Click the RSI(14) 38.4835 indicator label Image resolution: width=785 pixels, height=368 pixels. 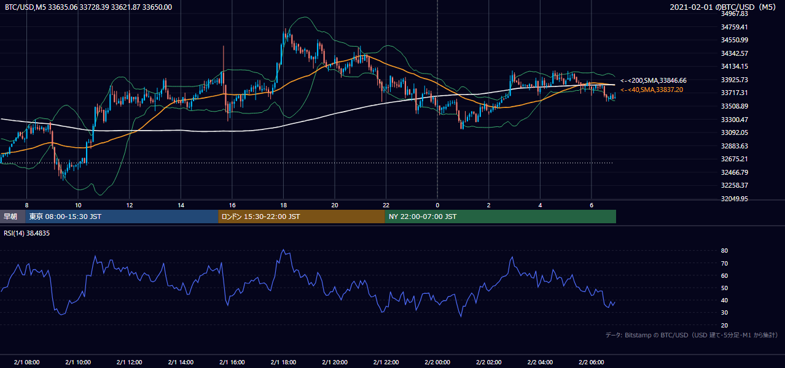point(27,233)
